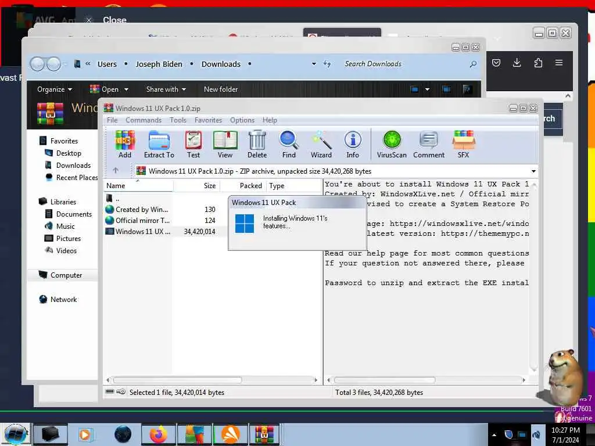Click the Extract To toolbar icon
Viewport: 595px width, 446px height.
click(159, 144)
